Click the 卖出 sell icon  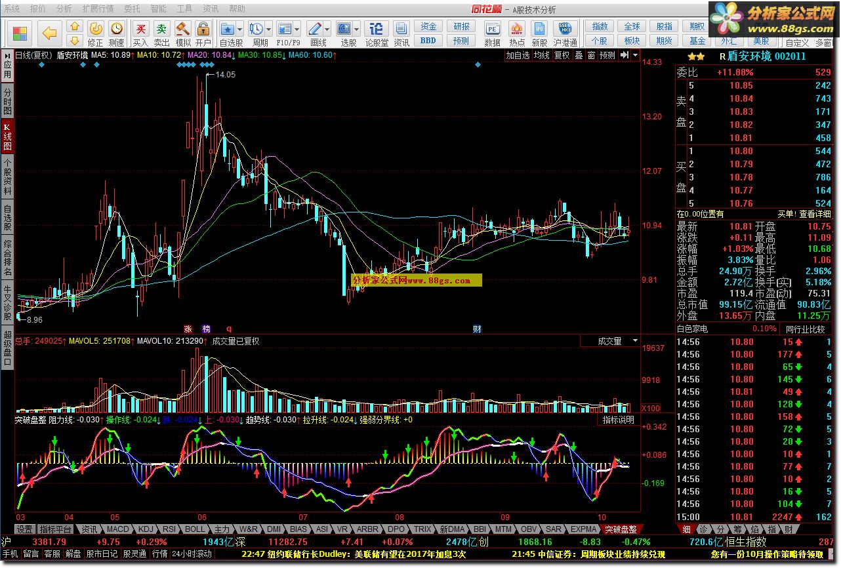pos(161,33)
